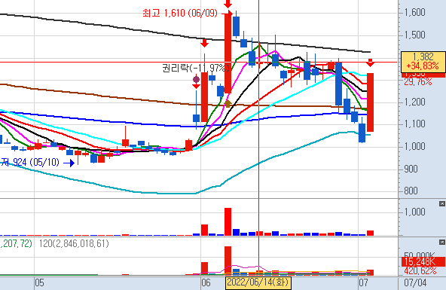
Task: Select the 저 924 (05/10) low label
Action: [x=30, y=163]
